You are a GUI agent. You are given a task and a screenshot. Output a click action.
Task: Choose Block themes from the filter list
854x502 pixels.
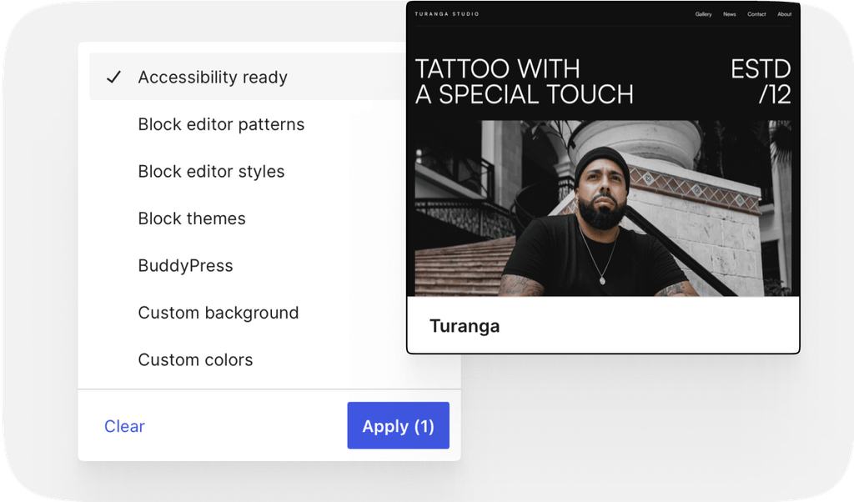point(192,219)
